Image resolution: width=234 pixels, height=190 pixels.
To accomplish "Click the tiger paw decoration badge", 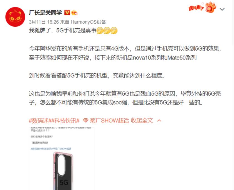I will 210,7.
